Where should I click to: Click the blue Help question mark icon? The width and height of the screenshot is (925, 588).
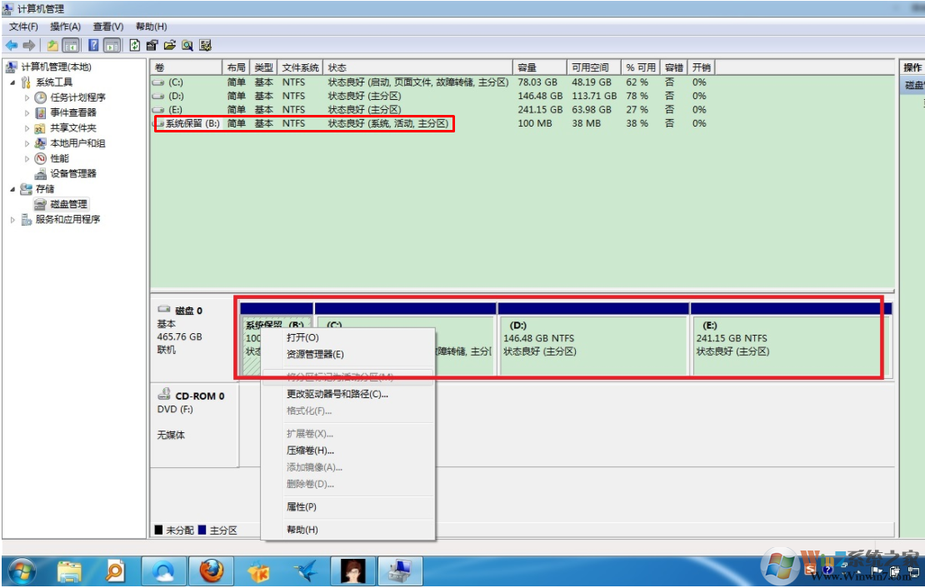click(93, 45)
